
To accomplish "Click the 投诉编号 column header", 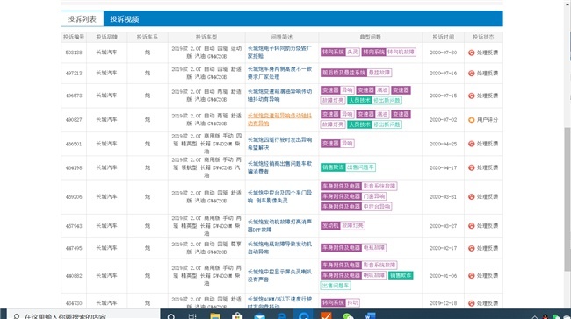I will 74,37.
